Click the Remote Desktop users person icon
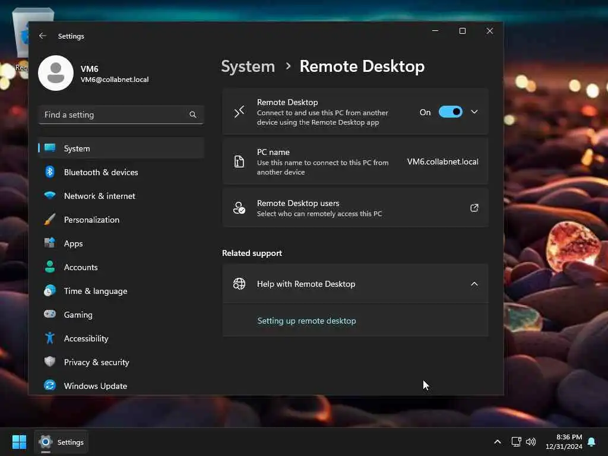Screen dimensions: 608x456 (239, 208)
